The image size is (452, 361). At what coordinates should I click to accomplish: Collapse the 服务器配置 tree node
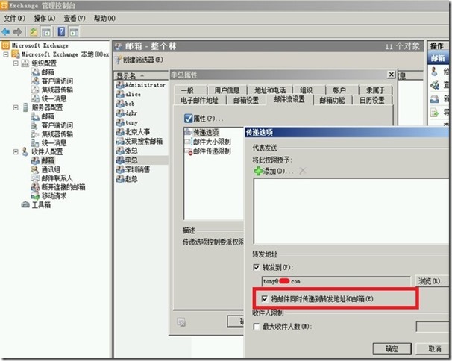point(16,107)
